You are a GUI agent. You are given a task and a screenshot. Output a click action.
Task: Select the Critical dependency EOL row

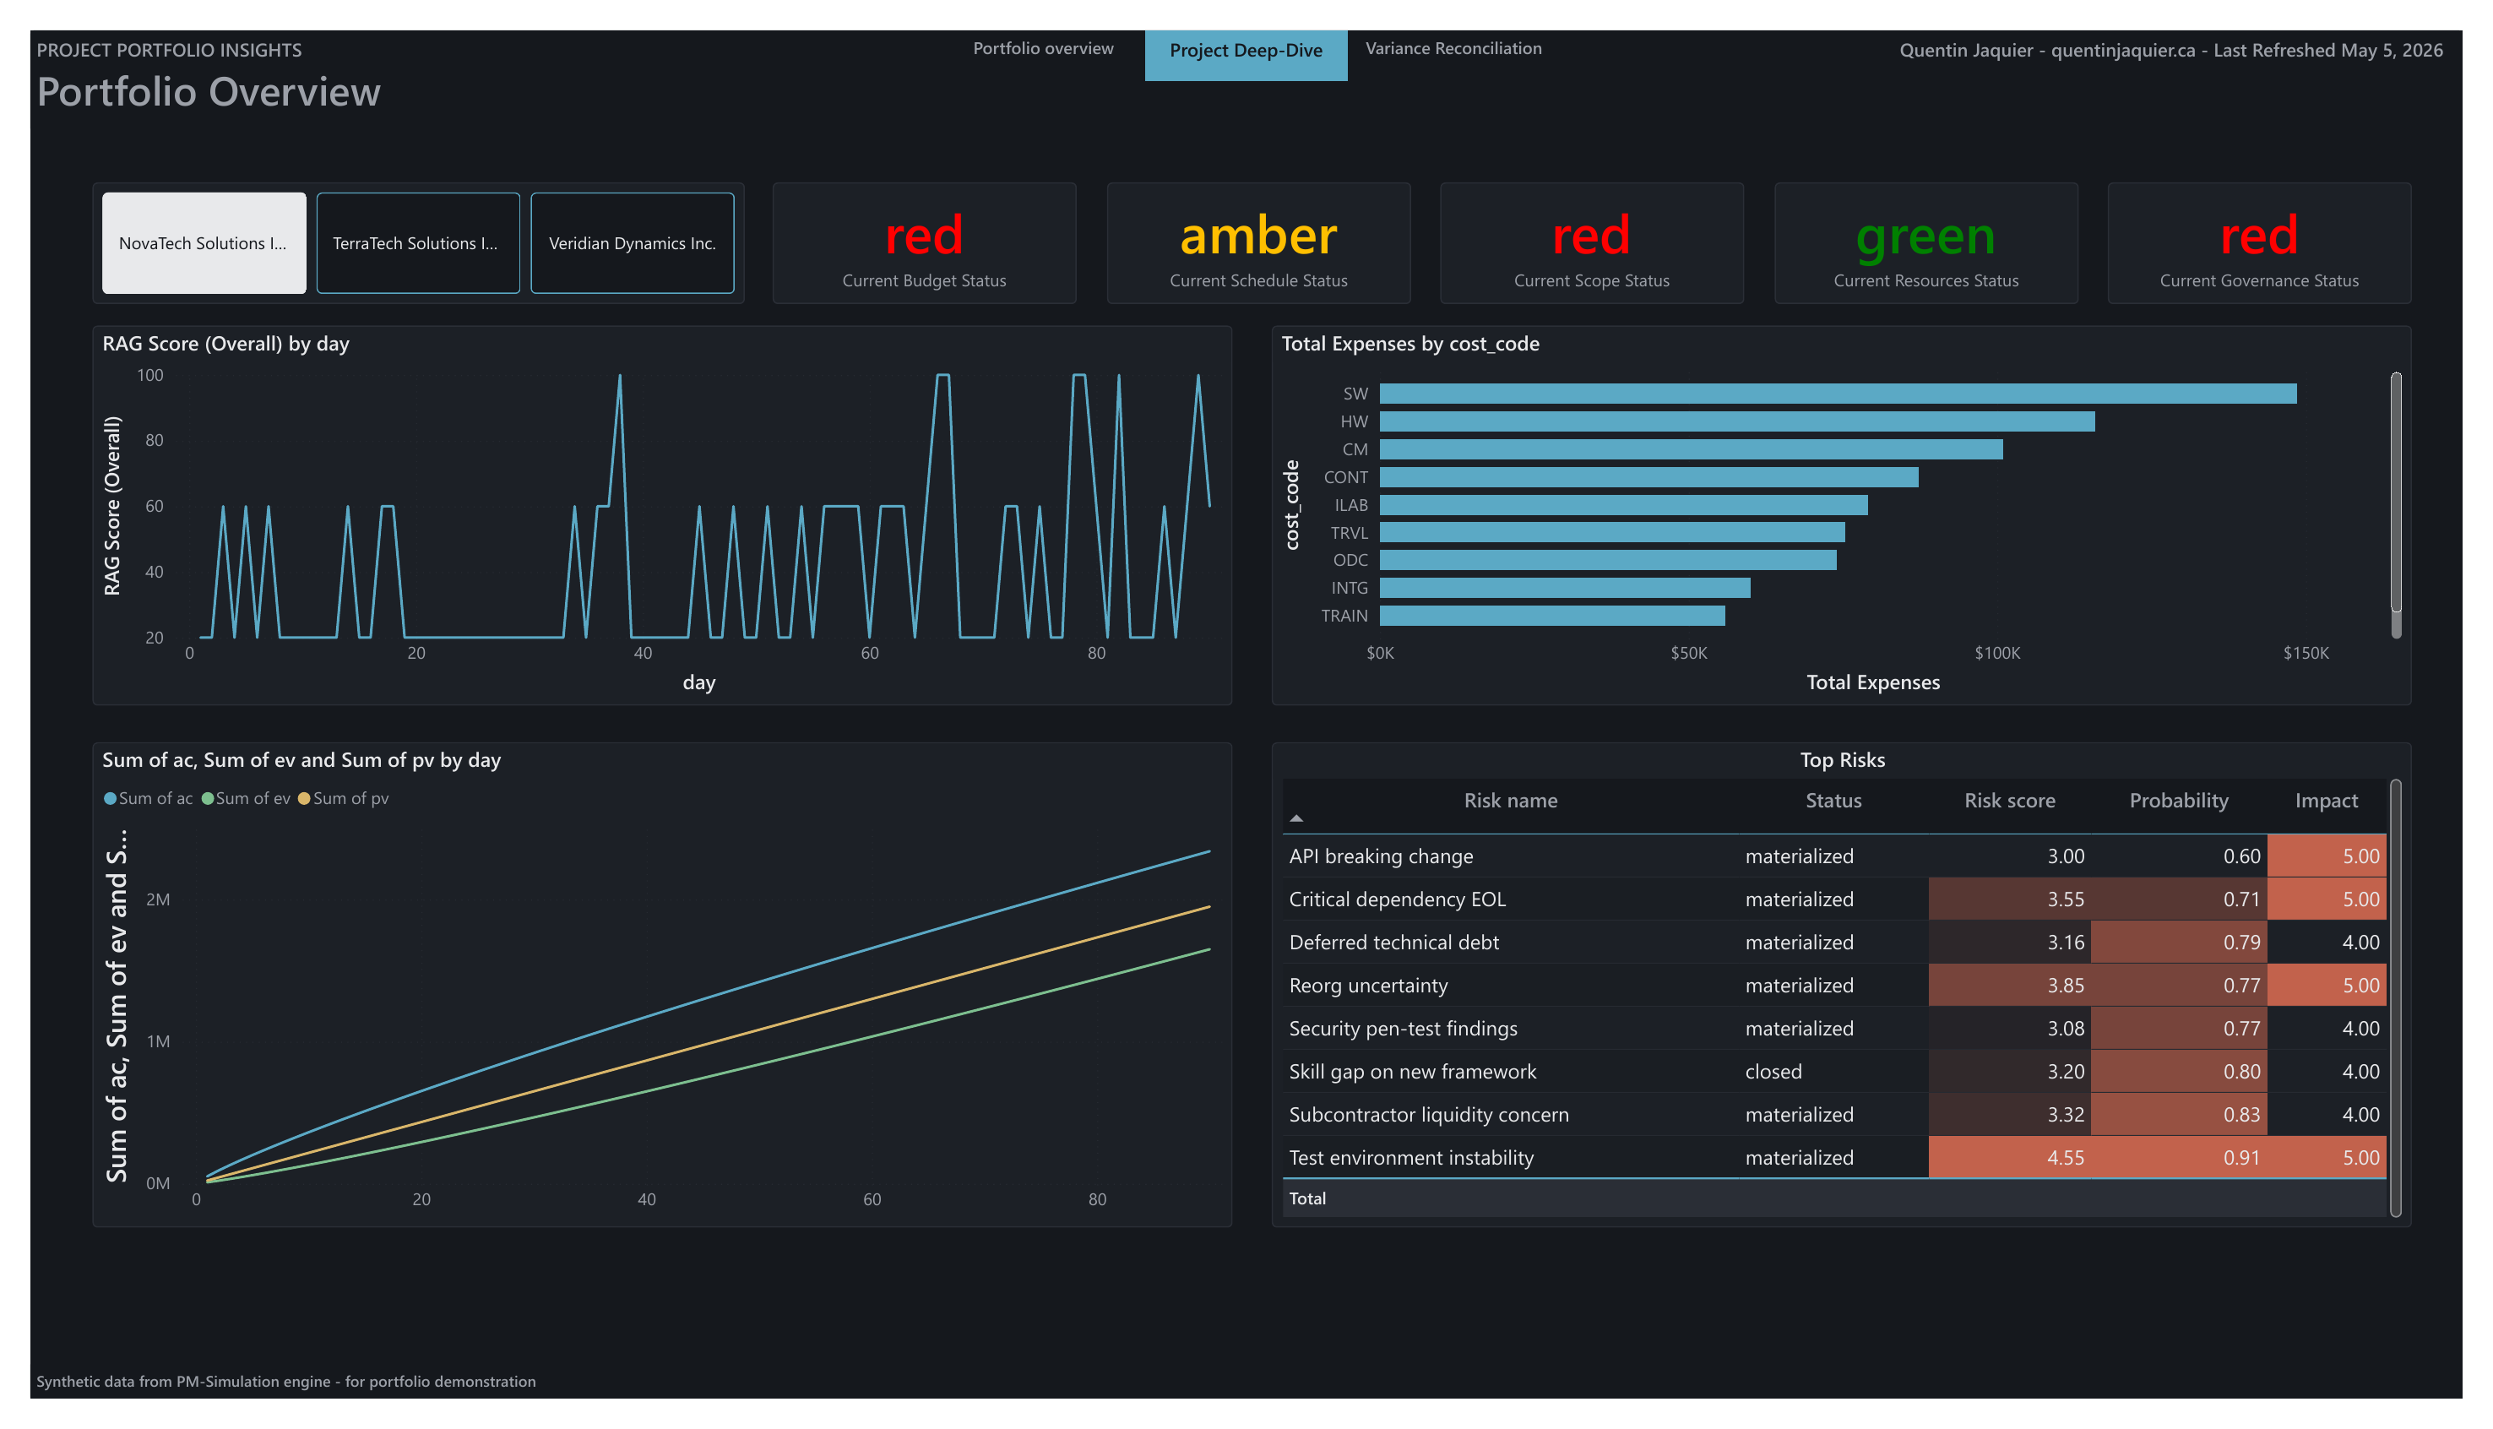click(1833, 899)
